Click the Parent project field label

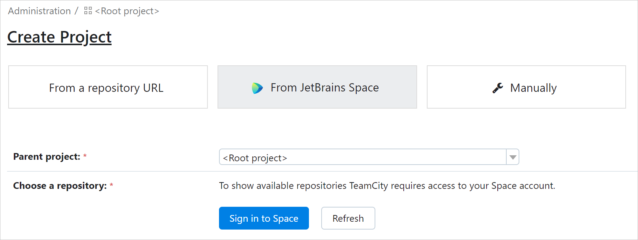tap(47, 156)
